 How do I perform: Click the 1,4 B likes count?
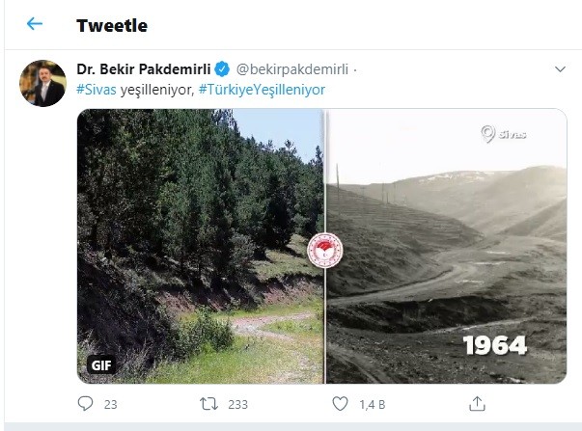pyautogui.click(x=371, y=404)
